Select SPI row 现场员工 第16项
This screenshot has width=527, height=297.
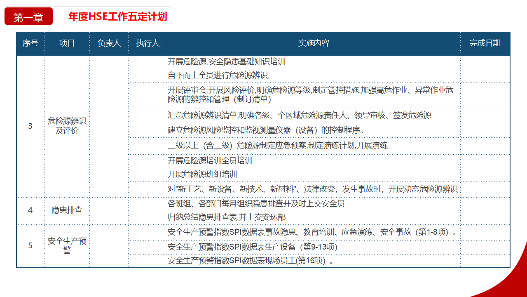tap(314, 261)
